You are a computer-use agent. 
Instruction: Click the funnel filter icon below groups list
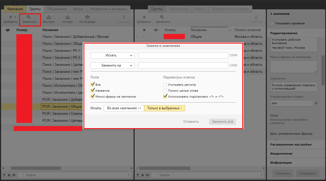coord(137,175)
